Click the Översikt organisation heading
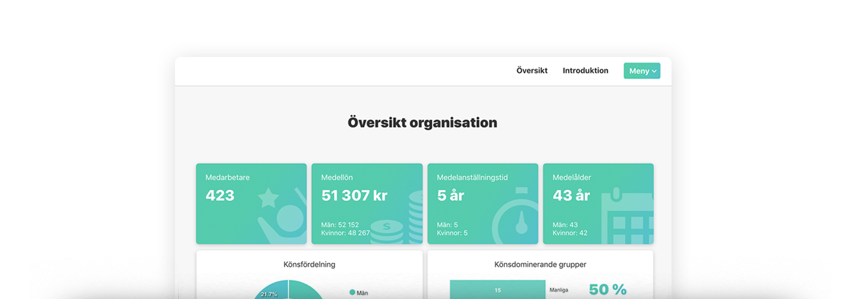 (422, 123)
